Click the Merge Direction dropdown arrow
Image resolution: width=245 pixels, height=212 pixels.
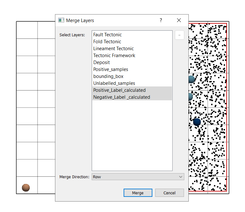[x=181, y=177]
